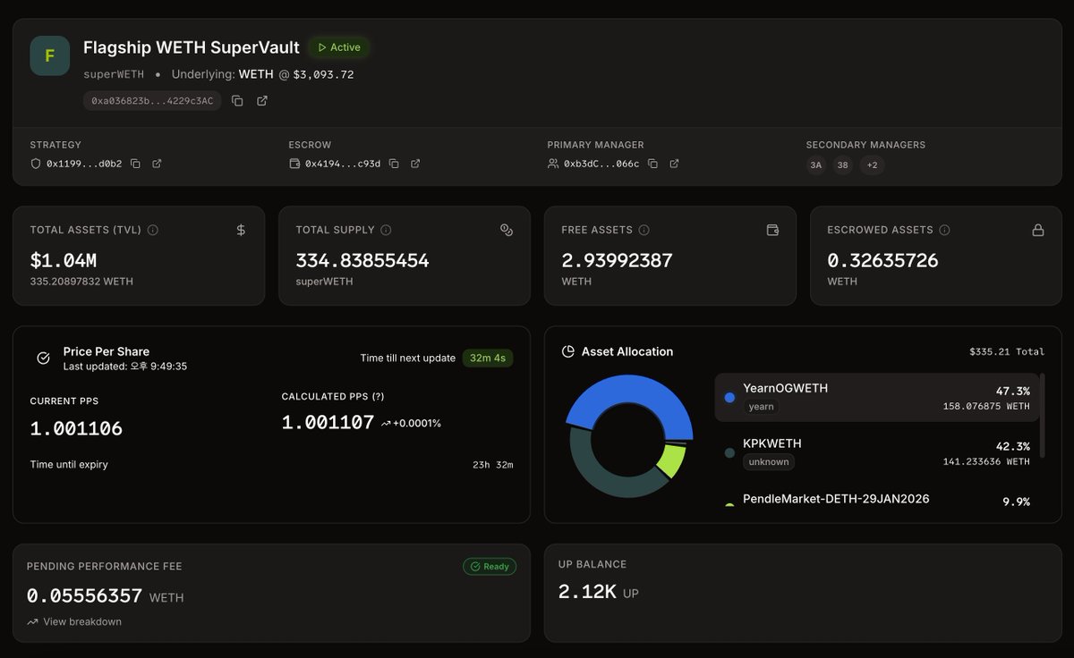The width and height of the screenshot is (1074, 658).
Task: Open the Primary Manager in block explorer
Action: click(674, 164)
